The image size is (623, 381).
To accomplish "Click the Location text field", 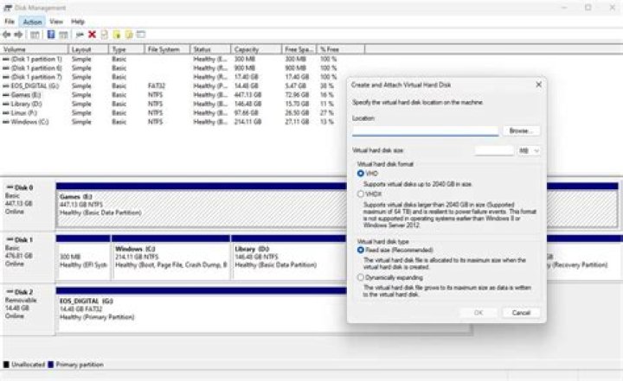I will [425, 130].
